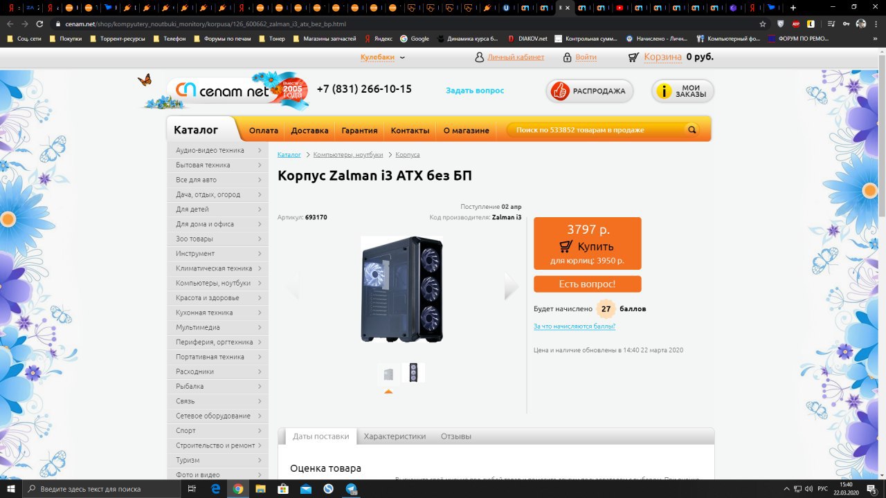Viewport: 886px width, 498px height.
Task: Select the black case front thumbnail
Action: coord(413,373)
